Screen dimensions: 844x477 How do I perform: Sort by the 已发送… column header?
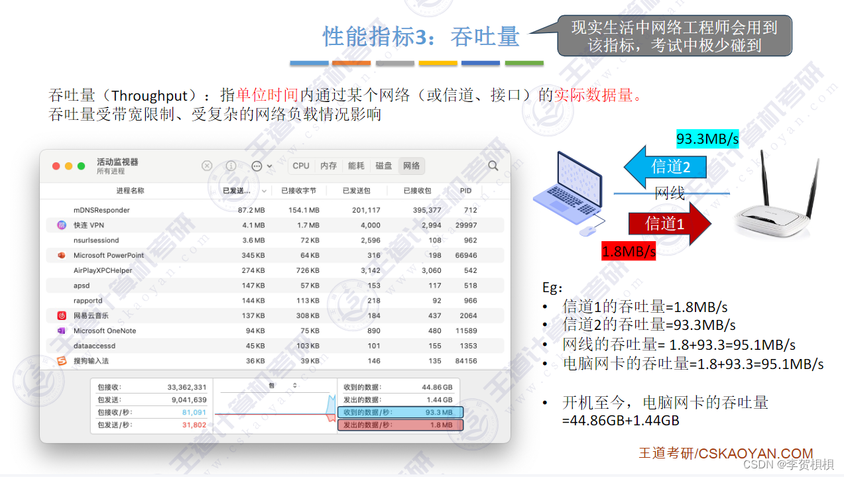(244, 191)
